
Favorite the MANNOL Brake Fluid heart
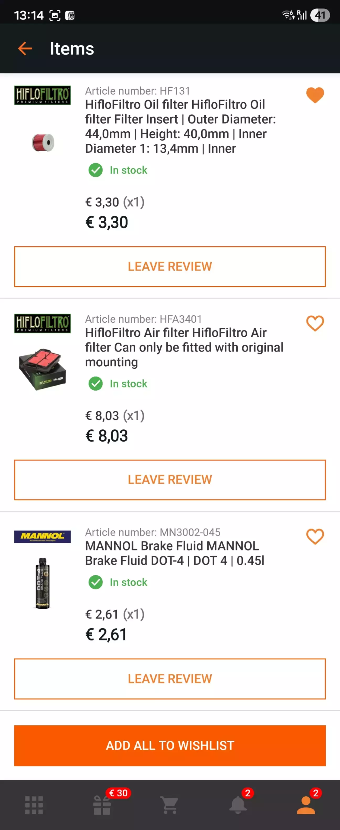coord(315,536)
